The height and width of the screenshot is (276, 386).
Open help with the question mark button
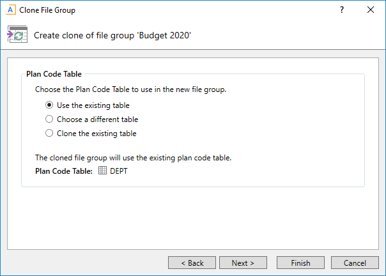342,10
